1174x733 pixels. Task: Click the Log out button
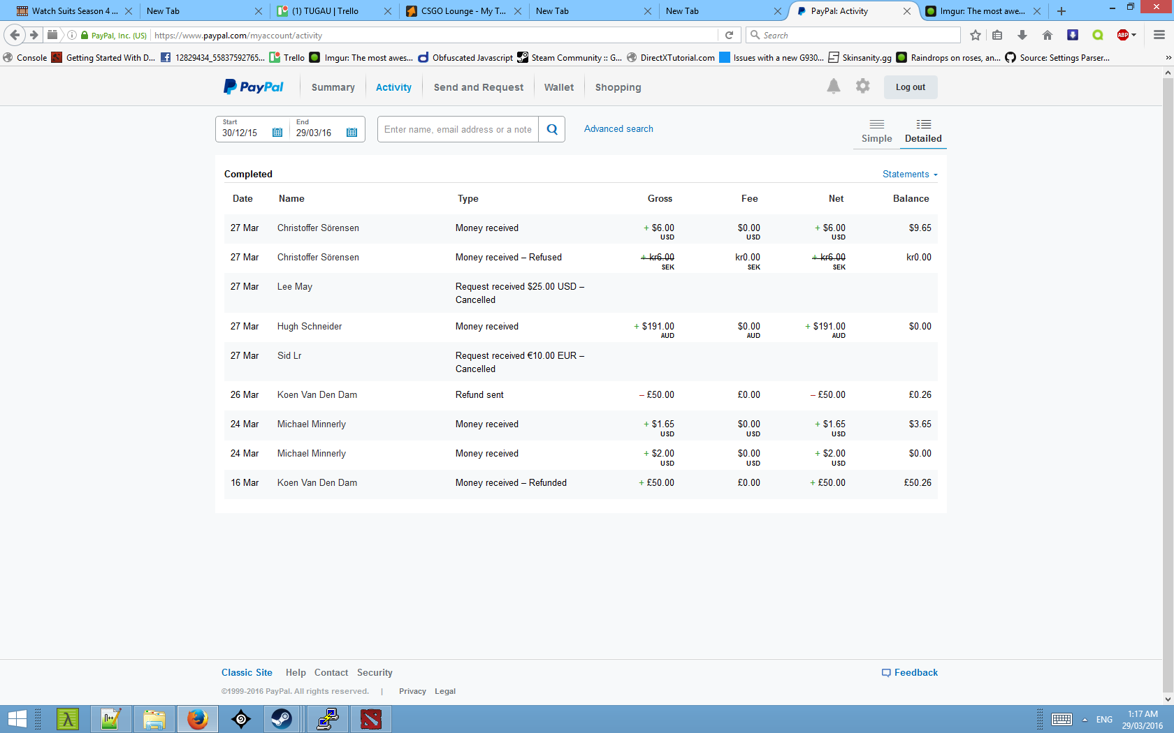pyautogui.click(x=910, y=87)
